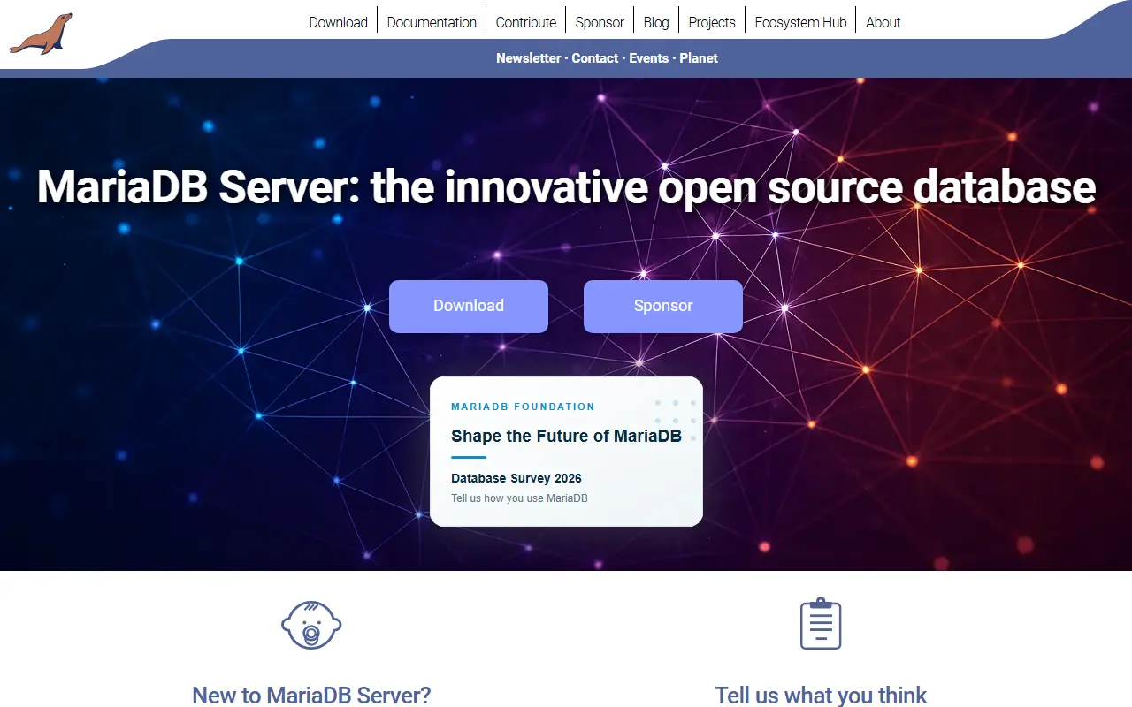Go to the Contribute menu item
Screen dimensions: 1132x707
click(526, 22)
